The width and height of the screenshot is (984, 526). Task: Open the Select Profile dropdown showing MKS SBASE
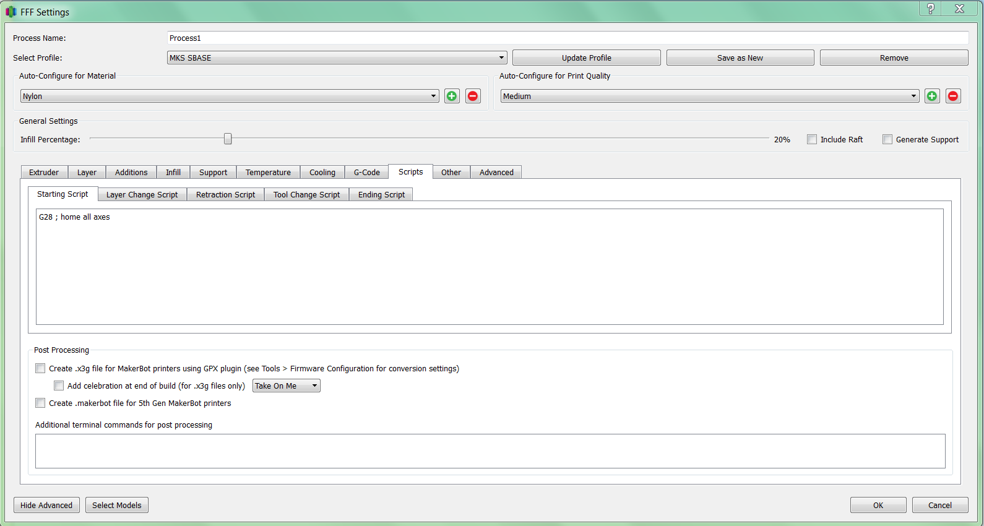337,58
